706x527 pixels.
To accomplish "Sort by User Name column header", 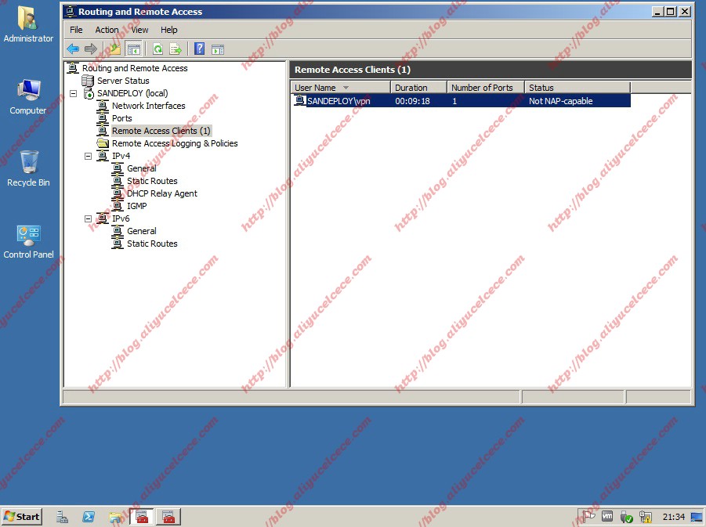I will (x=340, y=87).
